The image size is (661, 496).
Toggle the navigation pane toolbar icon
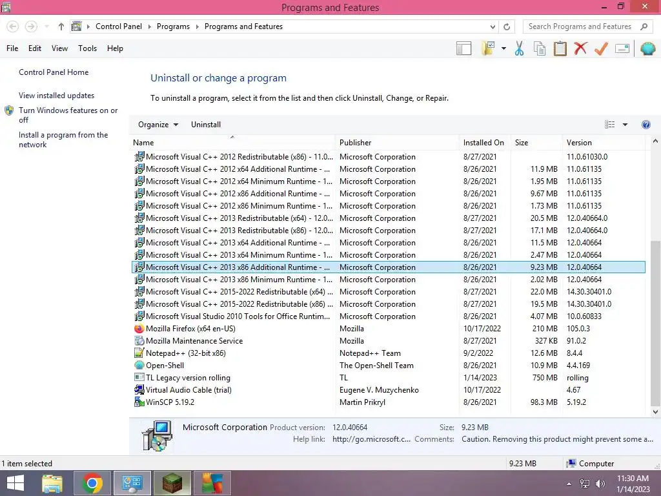click(463, 48)
